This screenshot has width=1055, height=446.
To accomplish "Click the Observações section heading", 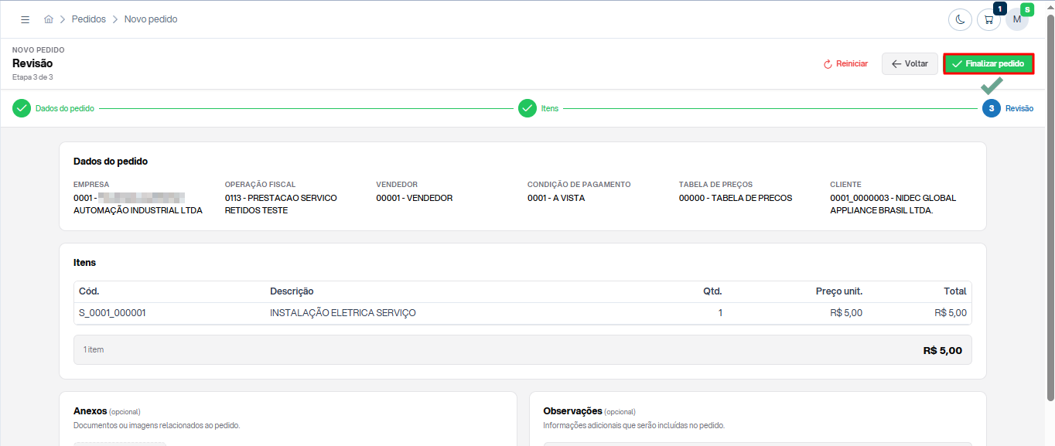I will click(573, 411).
